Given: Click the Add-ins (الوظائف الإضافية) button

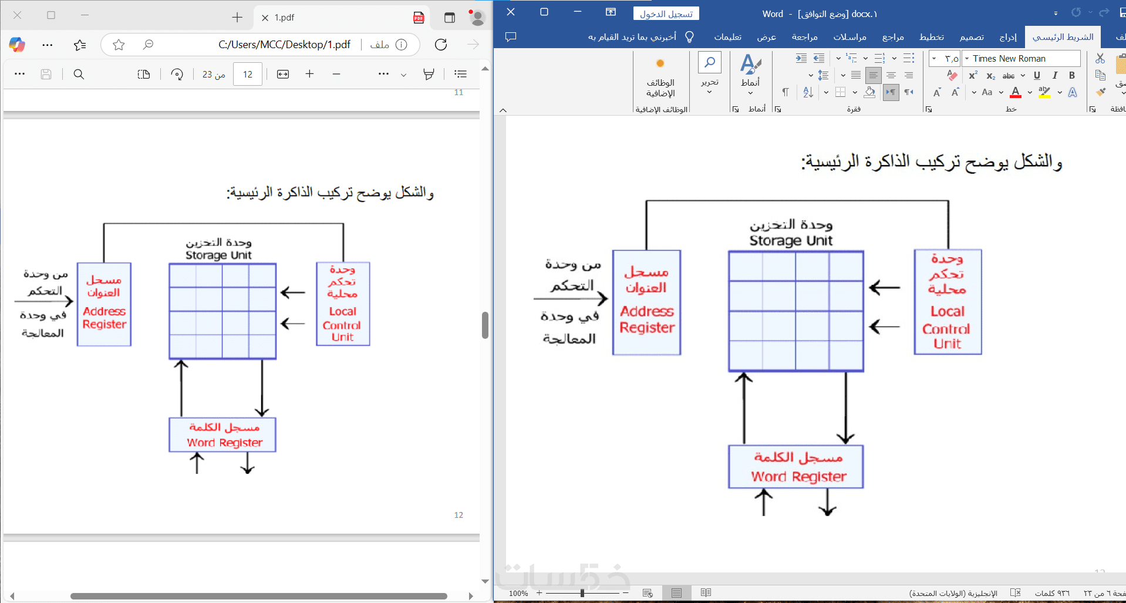Looking at the screenshot, I should pyautogui.click(x=660, y=78).
